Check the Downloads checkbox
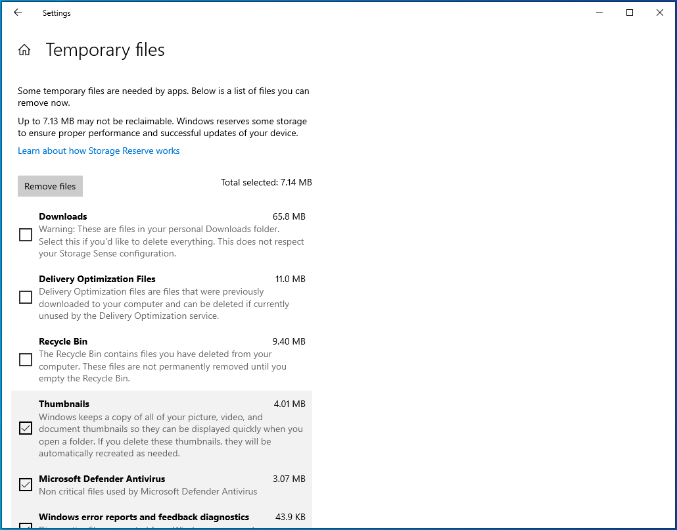Screen dimensions: 677x530 [26, 235]
